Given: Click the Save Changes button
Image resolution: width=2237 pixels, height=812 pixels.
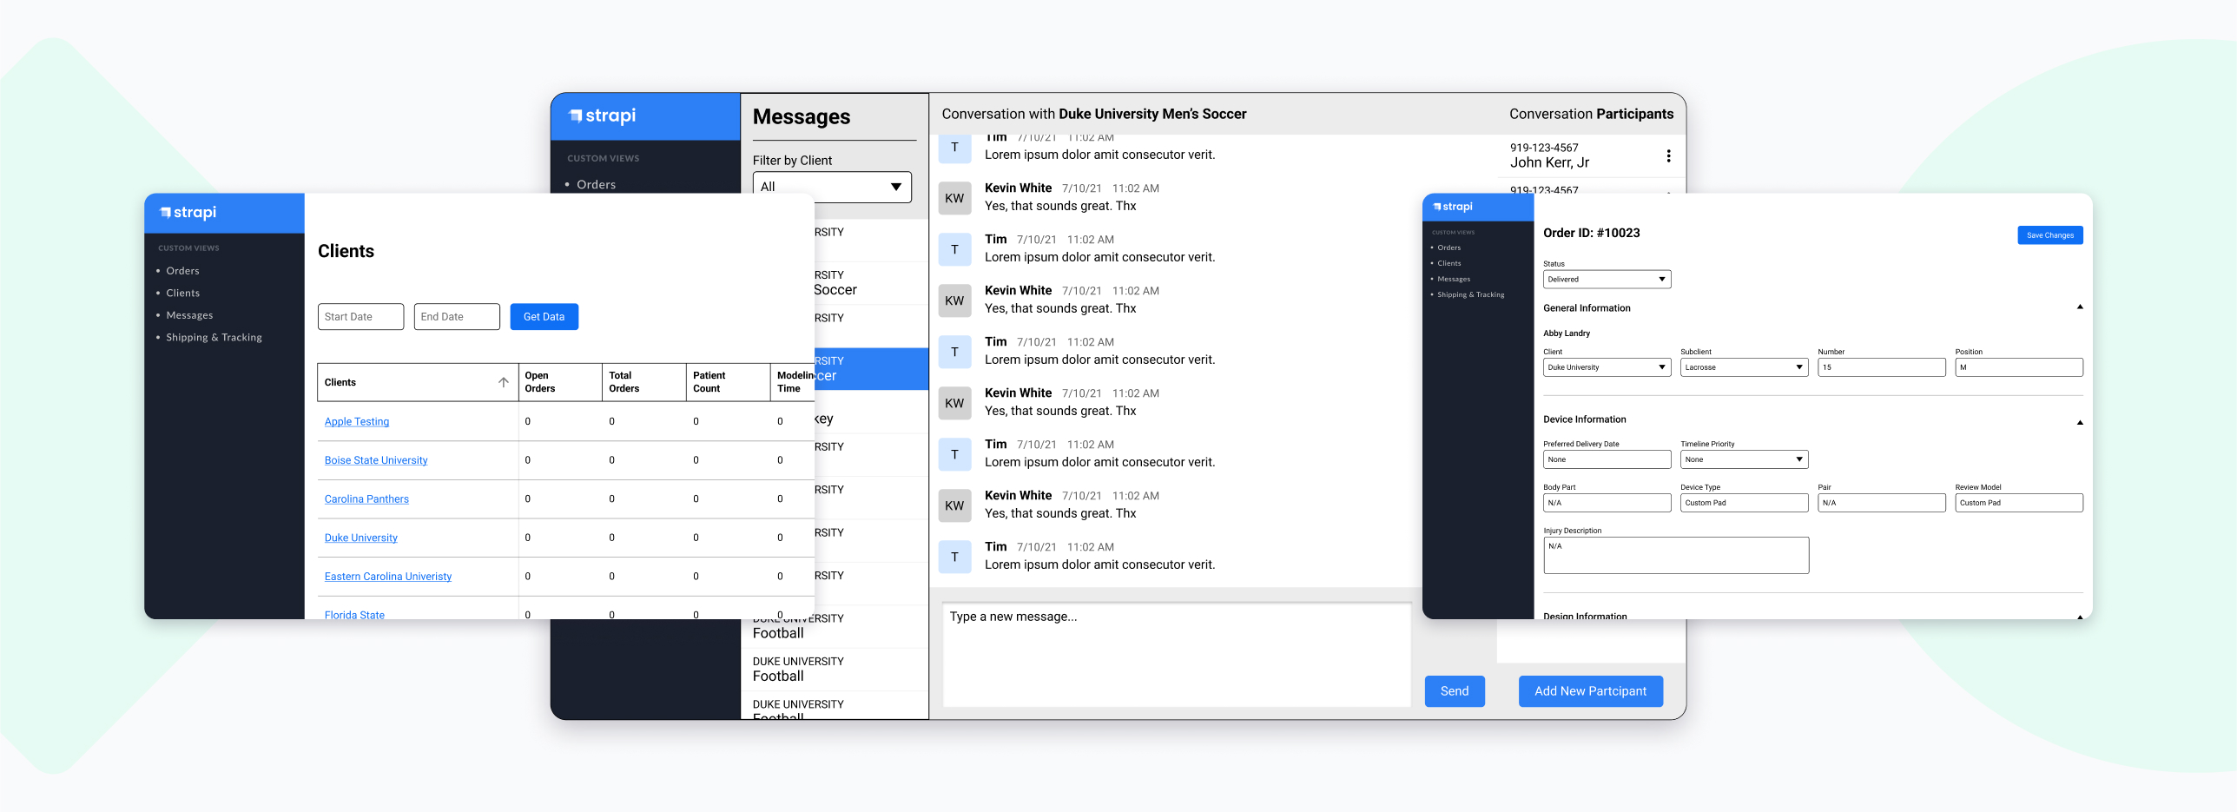Looking at the screenshot, I should point(2049,235).
